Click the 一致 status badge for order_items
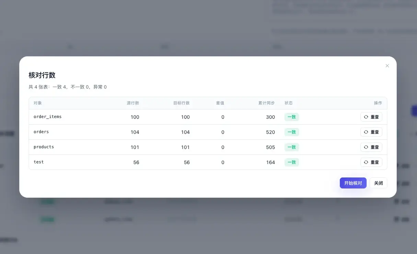This screenshot has height=254, width=417. [292, 117]
